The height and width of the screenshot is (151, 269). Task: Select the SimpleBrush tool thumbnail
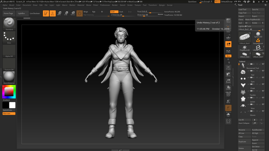pyautogui.click(x=258, y=42)
